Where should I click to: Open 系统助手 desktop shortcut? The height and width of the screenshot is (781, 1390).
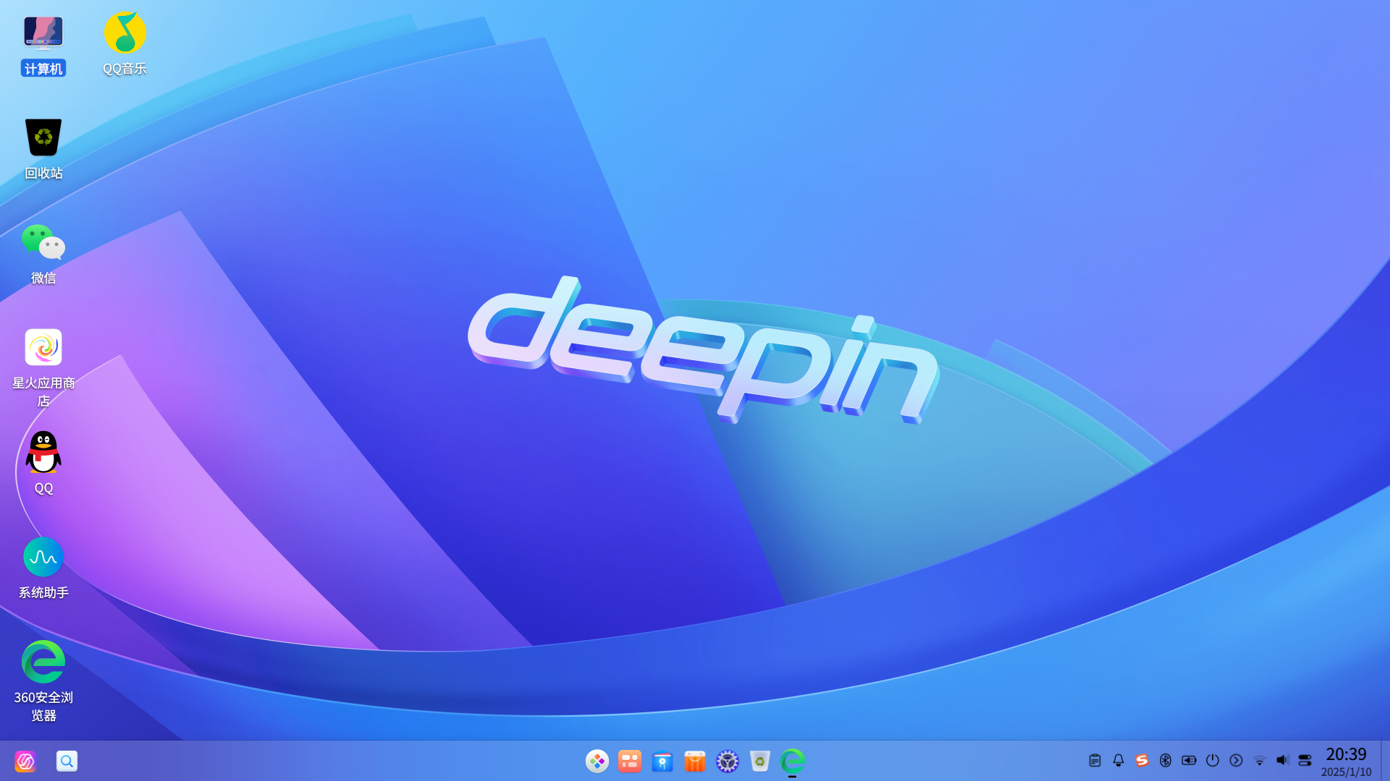click(x=43, y=568)
